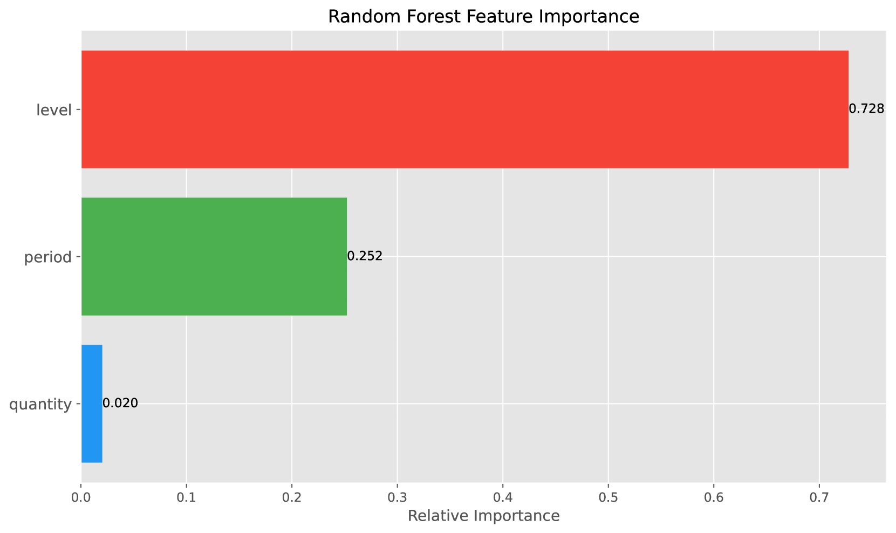Click the 0.728 value label

click(866, 109)
